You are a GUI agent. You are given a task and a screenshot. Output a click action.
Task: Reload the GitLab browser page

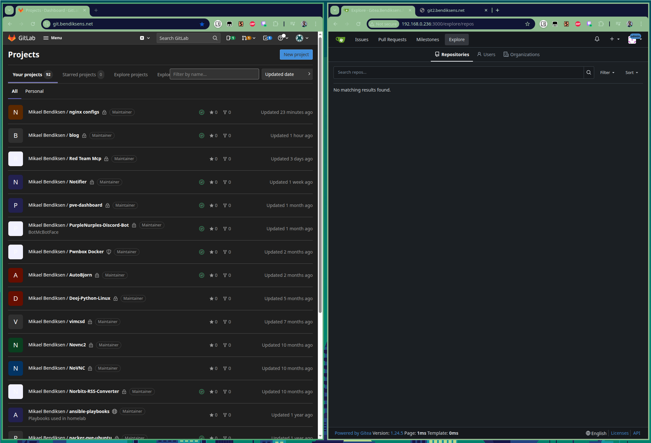[33, 24]
